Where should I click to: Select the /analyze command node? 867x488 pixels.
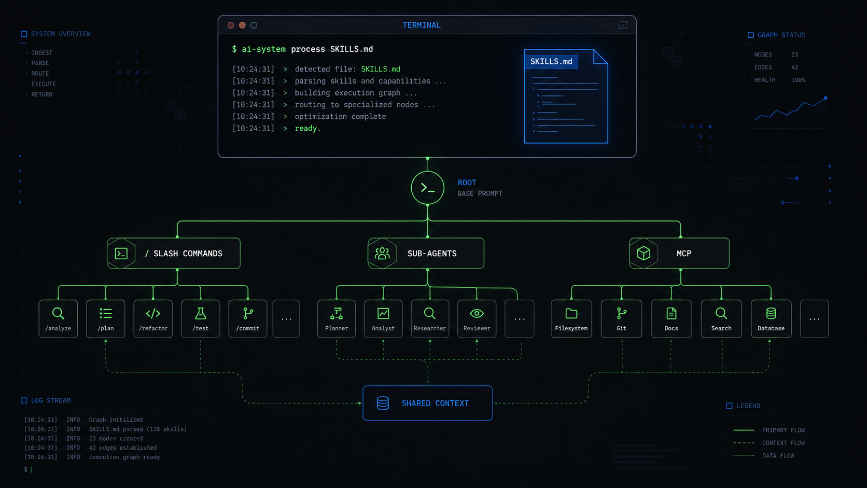[58, 319]
